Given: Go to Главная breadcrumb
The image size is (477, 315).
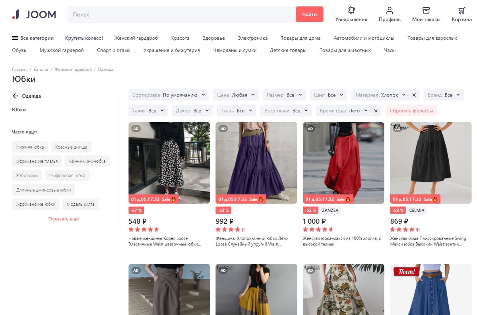Looking at the screenshot, I should tap(20, 69).
